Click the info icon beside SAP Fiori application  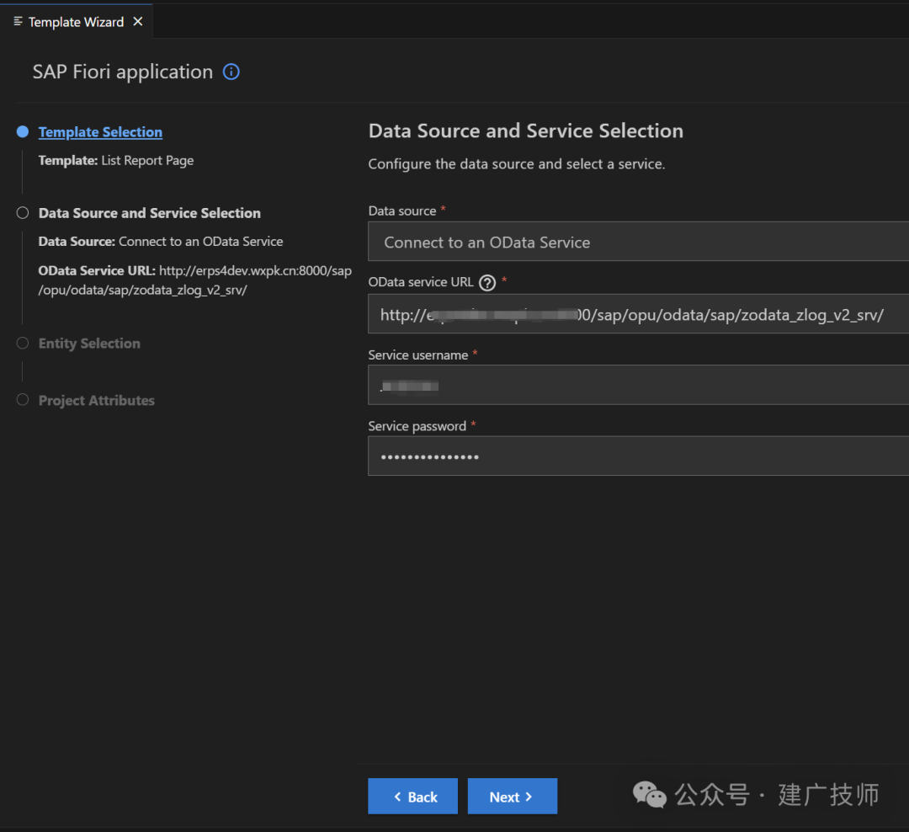pos(231,72)
